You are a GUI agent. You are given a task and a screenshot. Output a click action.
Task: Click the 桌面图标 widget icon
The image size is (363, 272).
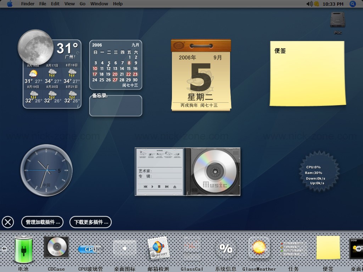(x=125, y=248)
